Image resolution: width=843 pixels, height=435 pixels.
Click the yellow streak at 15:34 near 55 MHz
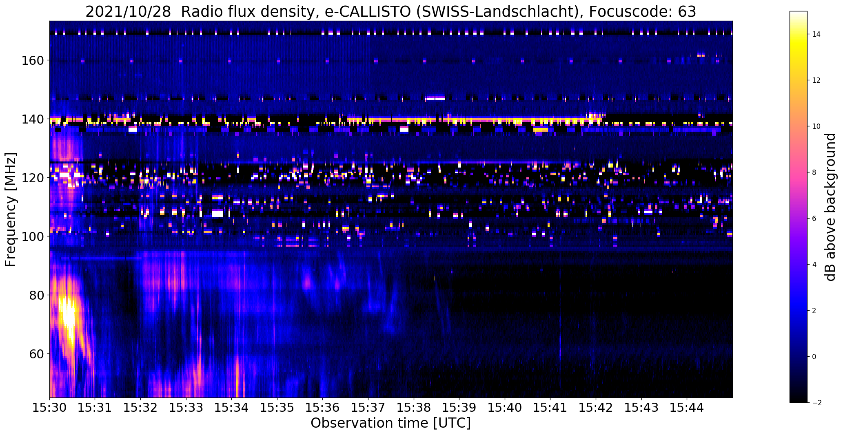(x=237, y=377)
